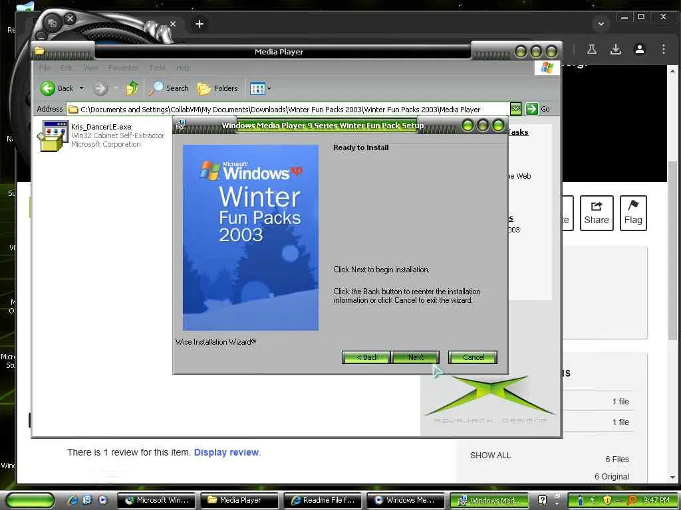Viewport: 681px width, 510px height.
Task: Click the browser page vertical scrollbar
Action: tap(672, 250)
